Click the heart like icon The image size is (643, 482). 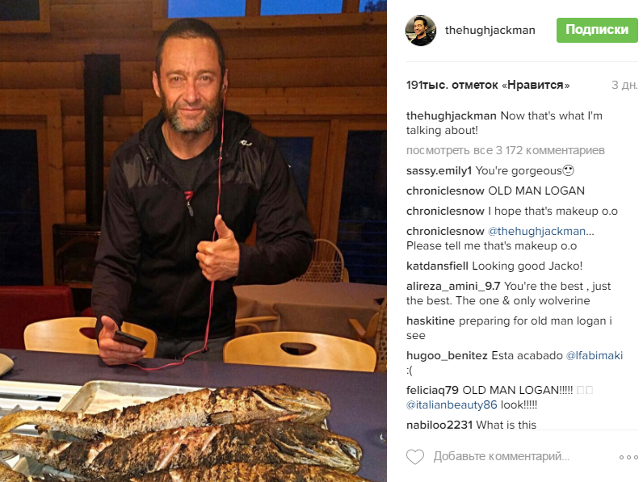414,457
